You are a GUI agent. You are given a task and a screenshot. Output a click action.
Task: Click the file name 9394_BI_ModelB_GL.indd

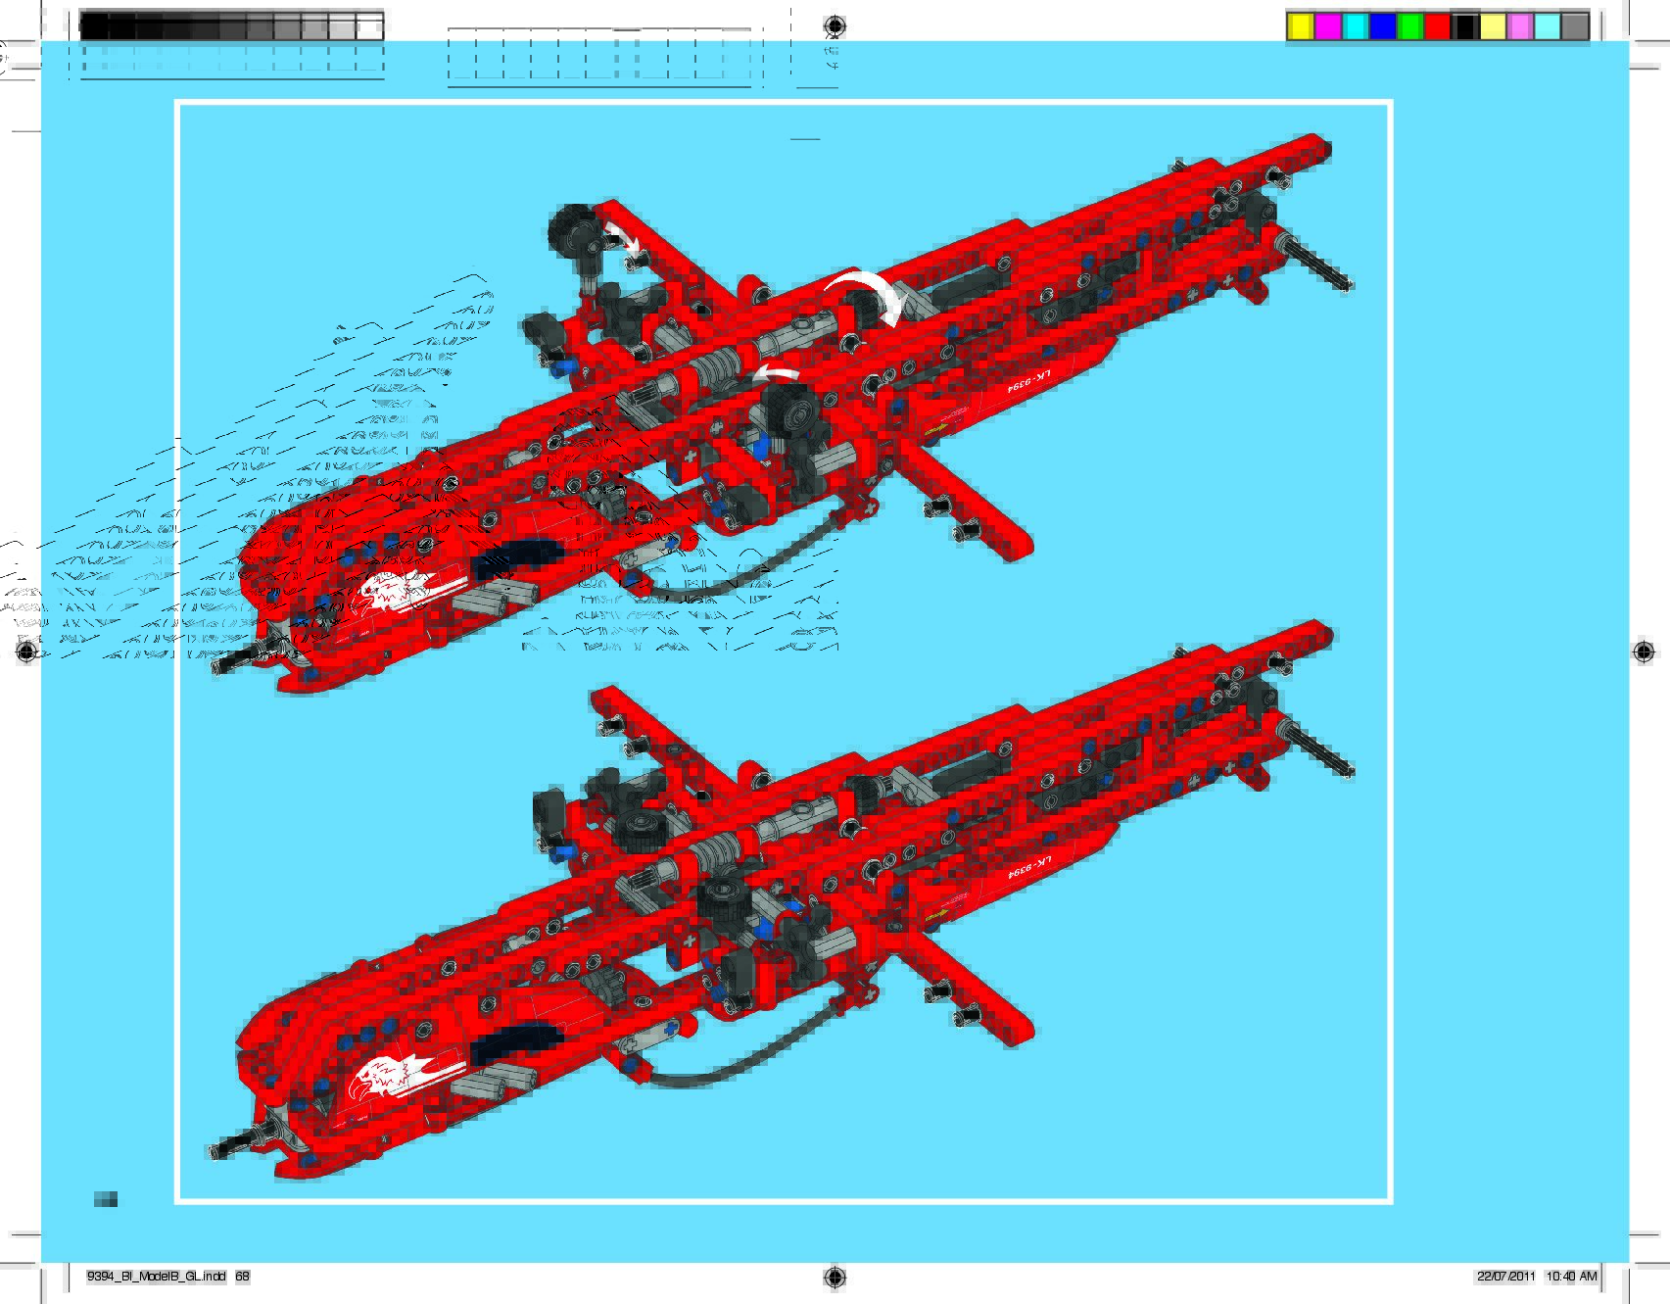pyautogui.click(x=157, y=1277)
